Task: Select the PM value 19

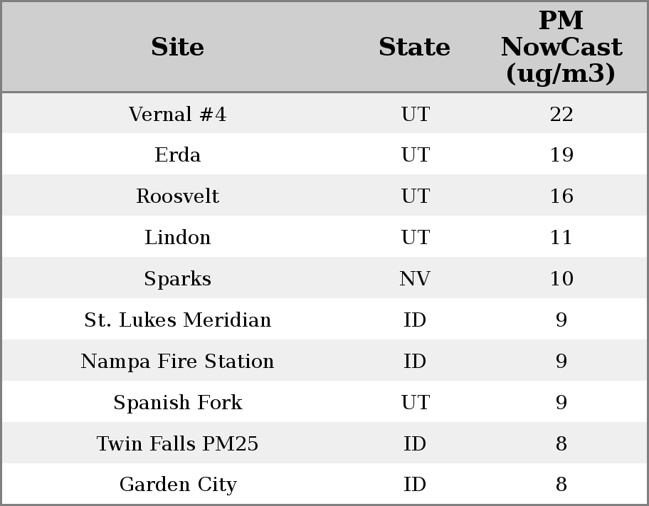Action: tap(561, 155)
